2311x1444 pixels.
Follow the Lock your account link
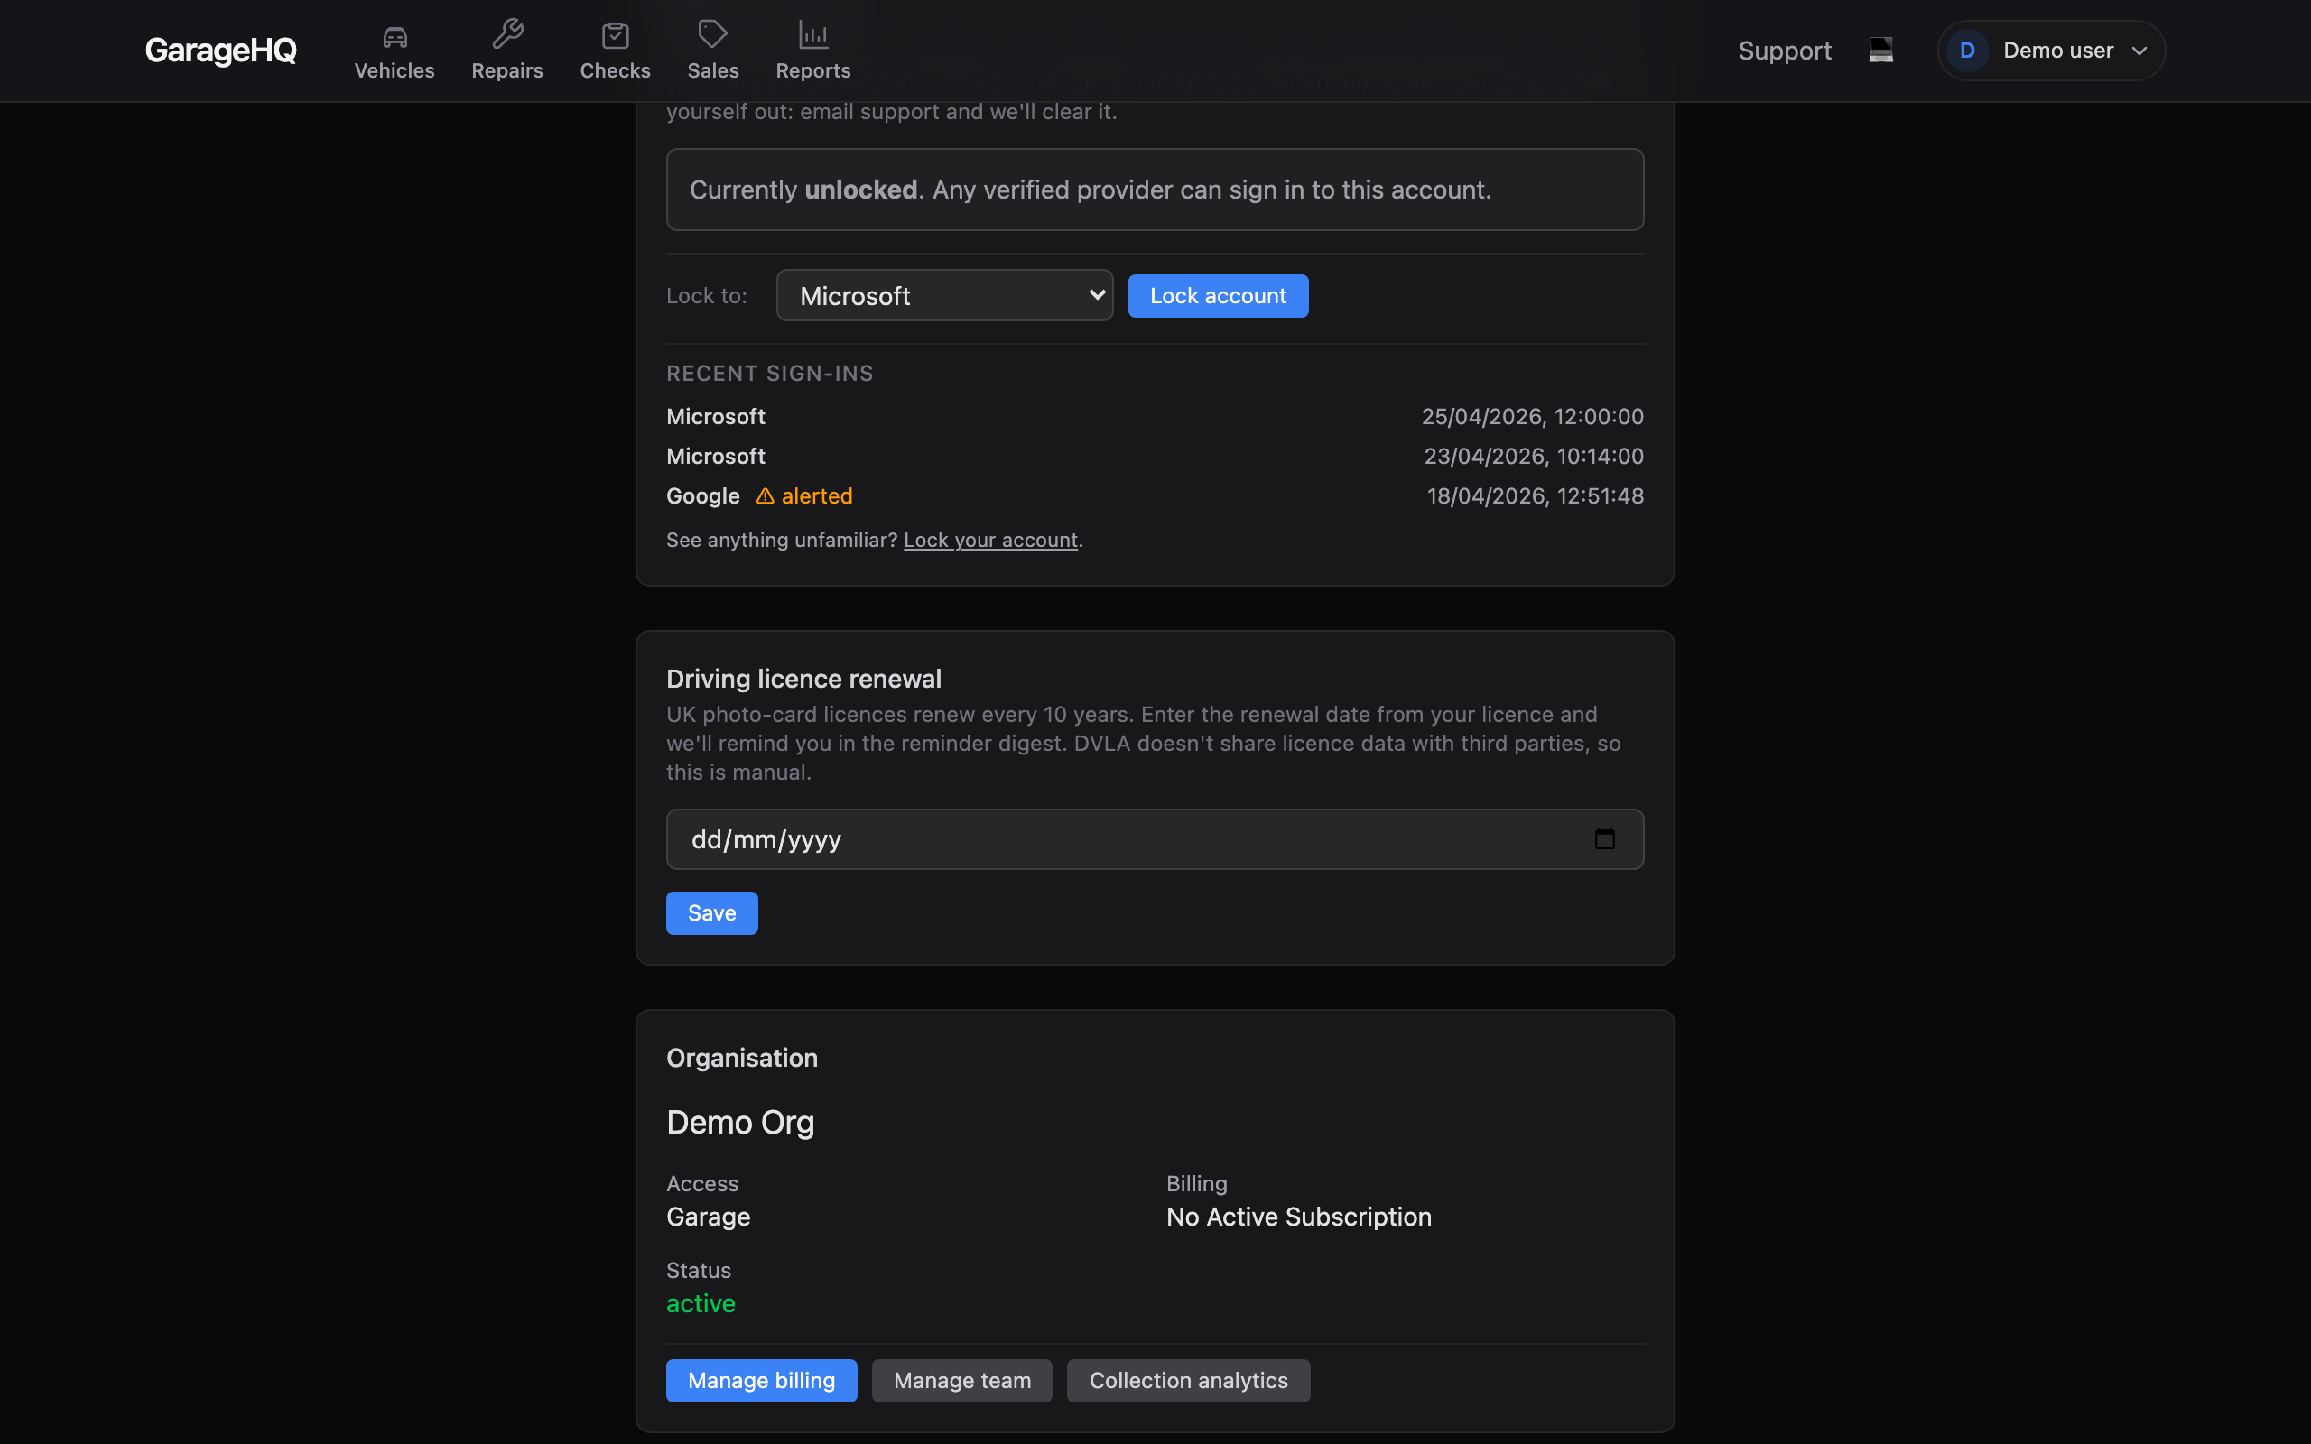click(x=990, y=540)
